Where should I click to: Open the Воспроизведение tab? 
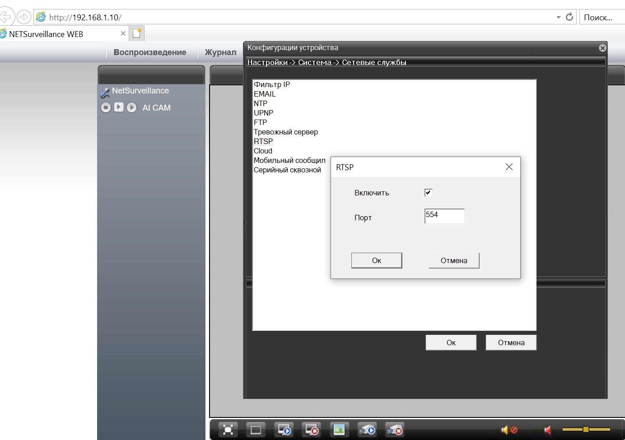click(150, 52)
